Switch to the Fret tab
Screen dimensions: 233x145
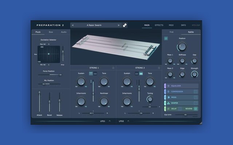pos(171,32)
